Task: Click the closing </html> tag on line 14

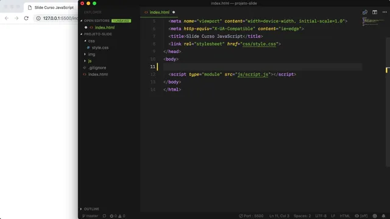Action: (x=172, y=89)
